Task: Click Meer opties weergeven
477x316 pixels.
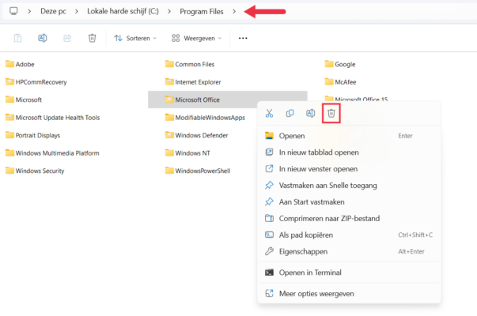Action: coord(316,293)
